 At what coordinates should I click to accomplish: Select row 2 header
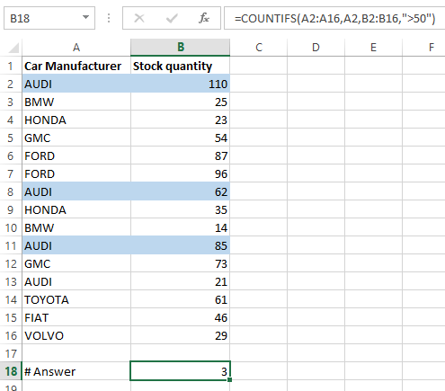[11, 84]
